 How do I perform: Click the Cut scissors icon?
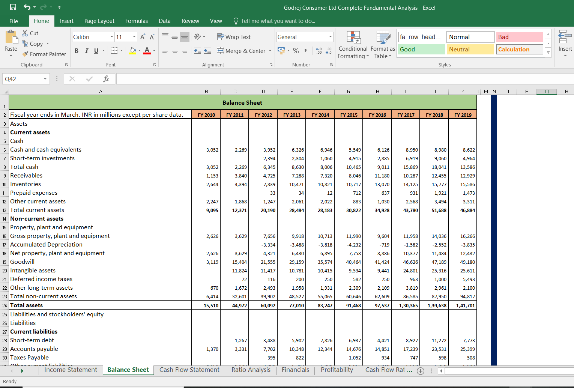pos(25,33)
